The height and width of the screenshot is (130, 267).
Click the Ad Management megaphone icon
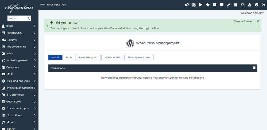point(3,60)
